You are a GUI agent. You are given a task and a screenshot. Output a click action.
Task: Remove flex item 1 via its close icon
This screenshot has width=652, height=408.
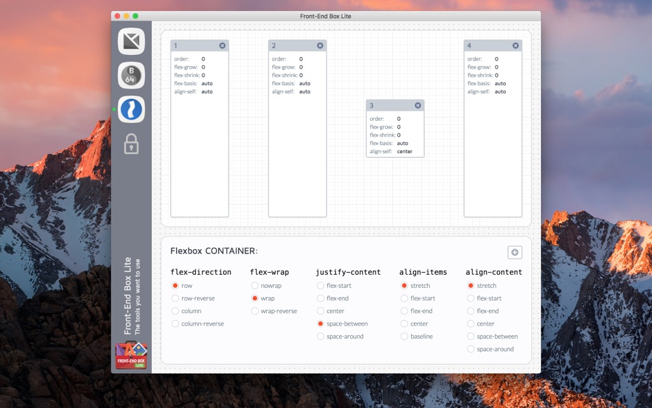pos(222,46)
